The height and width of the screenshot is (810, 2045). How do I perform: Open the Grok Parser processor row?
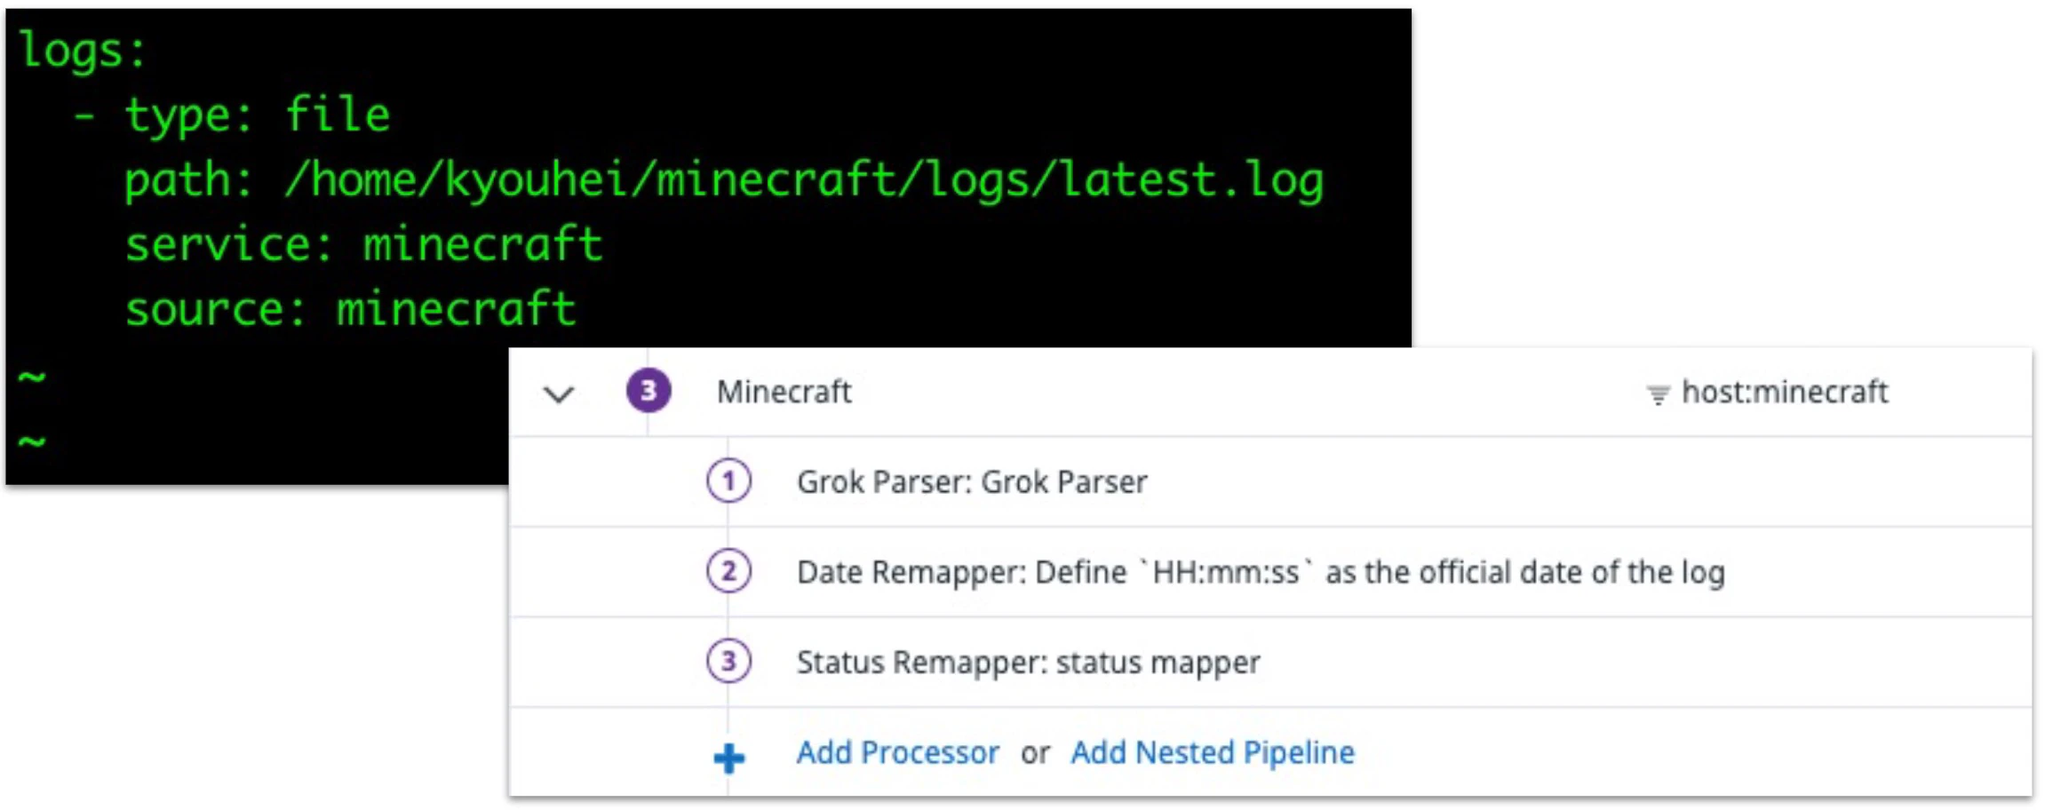1270,481
